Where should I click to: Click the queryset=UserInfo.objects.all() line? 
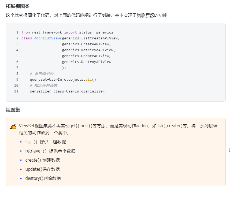pyautogui.click(x=63, y=80)
